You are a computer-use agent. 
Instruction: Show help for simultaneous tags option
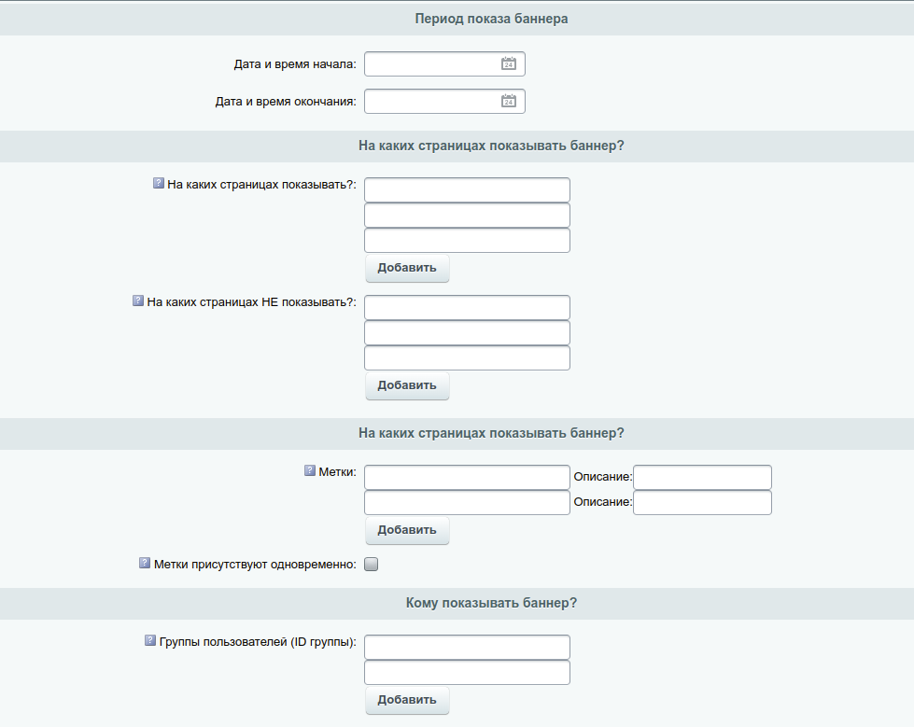[145, 563]
